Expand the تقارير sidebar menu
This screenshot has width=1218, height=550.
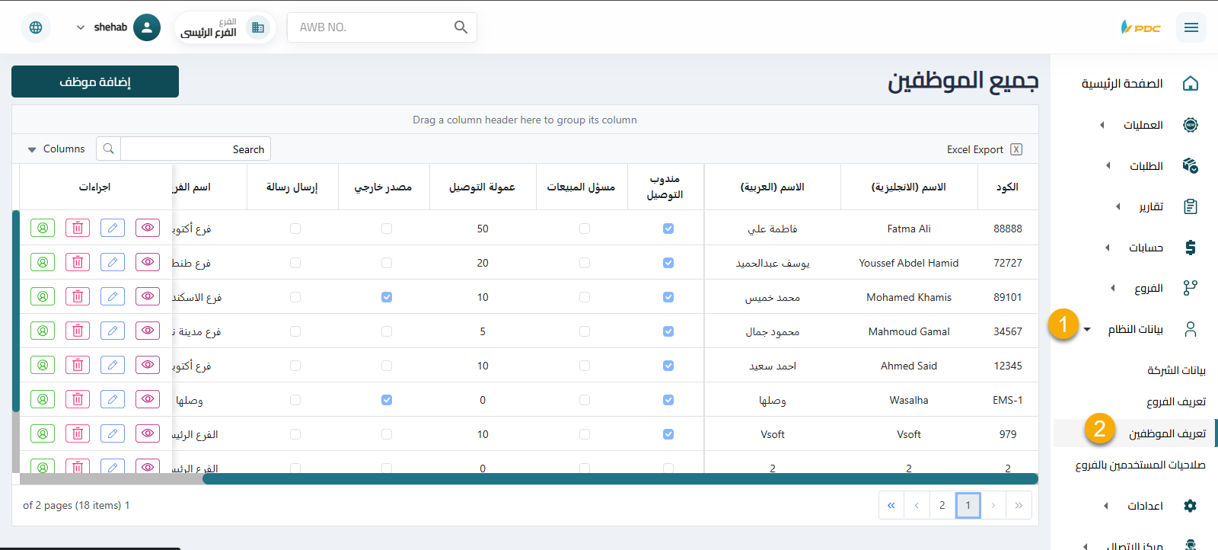point(1118,206)
